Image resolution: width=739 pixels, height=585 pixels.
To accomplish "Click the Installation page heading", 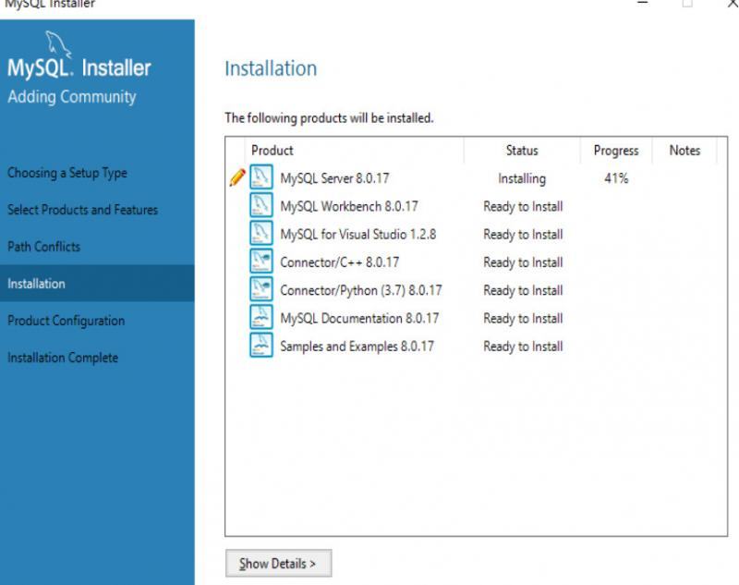I will coord(271,68).
